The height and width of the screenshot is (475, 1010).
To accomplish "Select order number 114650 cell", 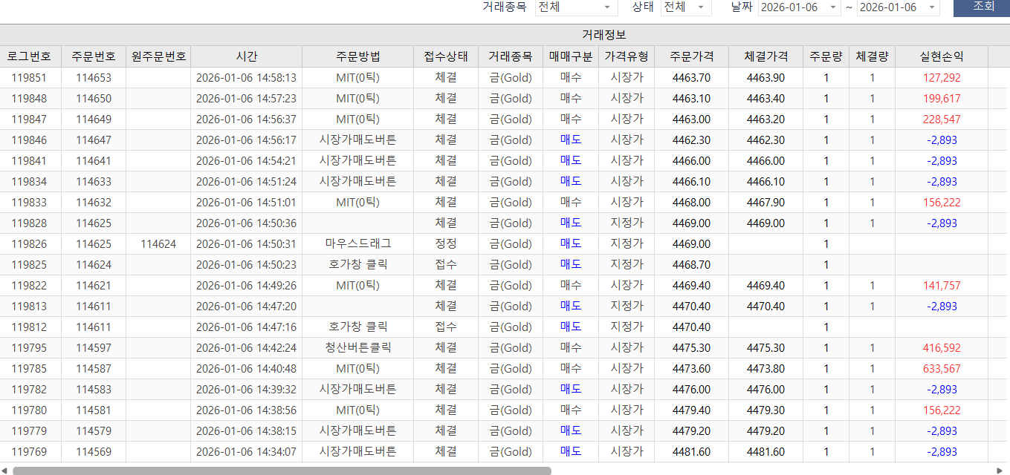I will click(x=94, y=99).
